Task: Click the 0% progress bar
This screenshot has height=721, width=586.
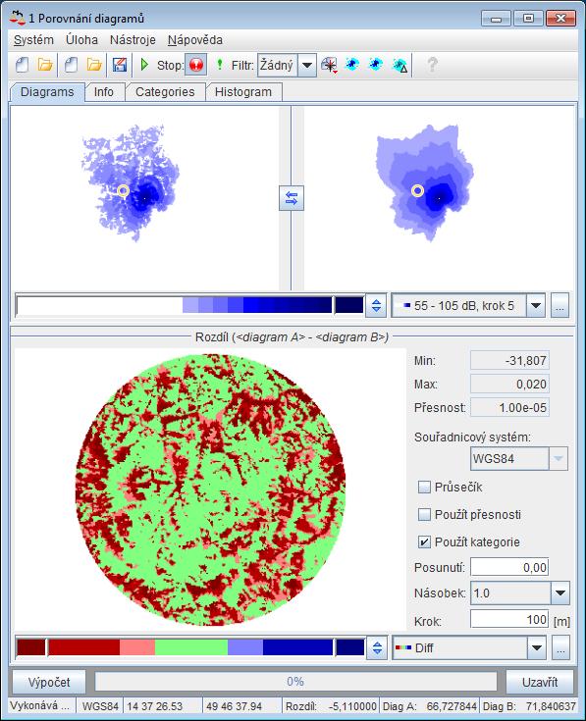Action: (x=295, y=682)
